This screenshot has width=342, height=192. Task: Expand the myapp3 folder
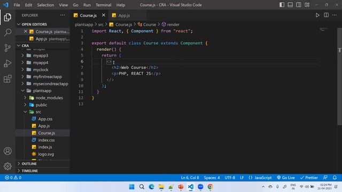tap(43, 55)
